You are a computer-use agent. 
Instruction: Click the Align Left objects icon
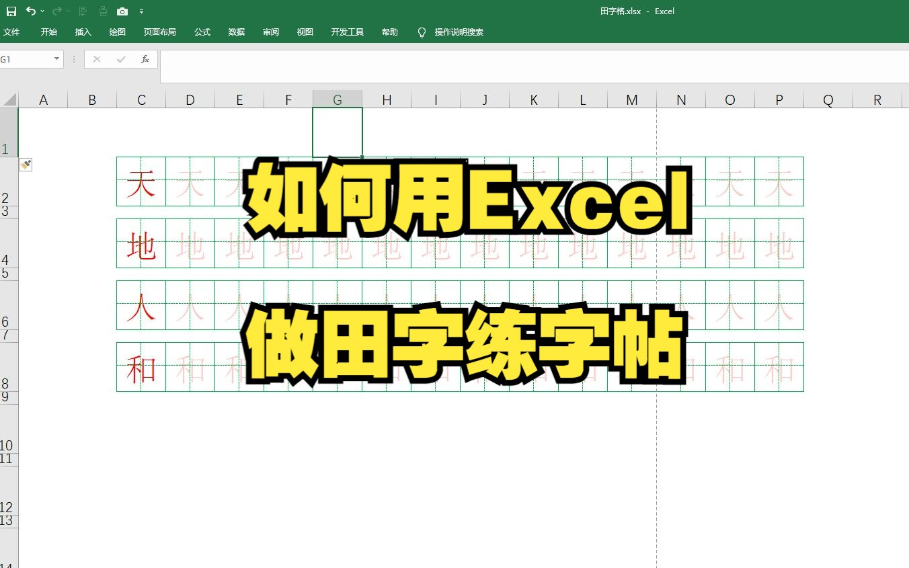tap(83, 11)
